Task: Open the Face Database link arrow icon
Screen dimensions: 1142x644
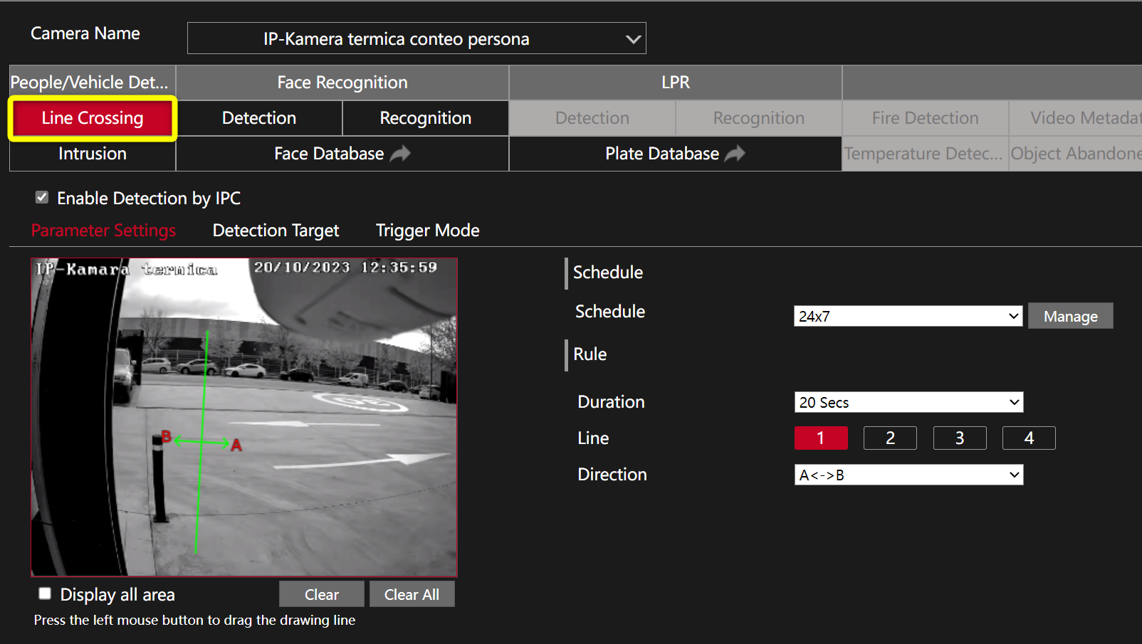Action: click(x=400, y=154)
